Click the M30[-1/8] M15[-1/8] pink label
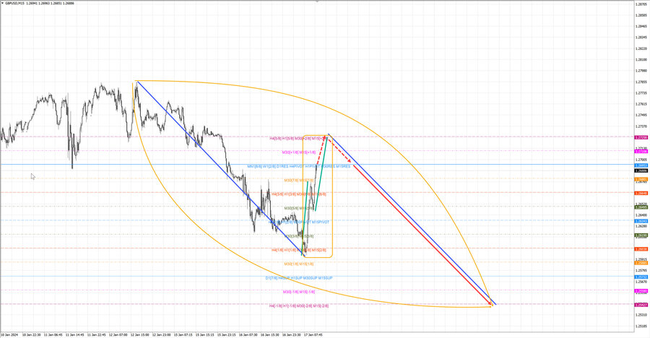The image size is (650, 338). [x=299, y=292]
